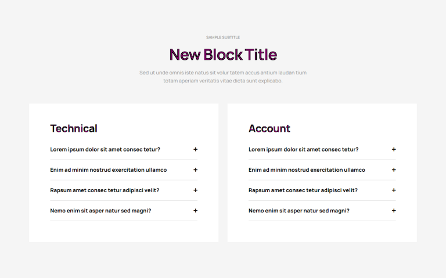Click plus icon beside Technical 'Enim ad minim'
This screenshot has width=446, height=278.
pos(195,170)
